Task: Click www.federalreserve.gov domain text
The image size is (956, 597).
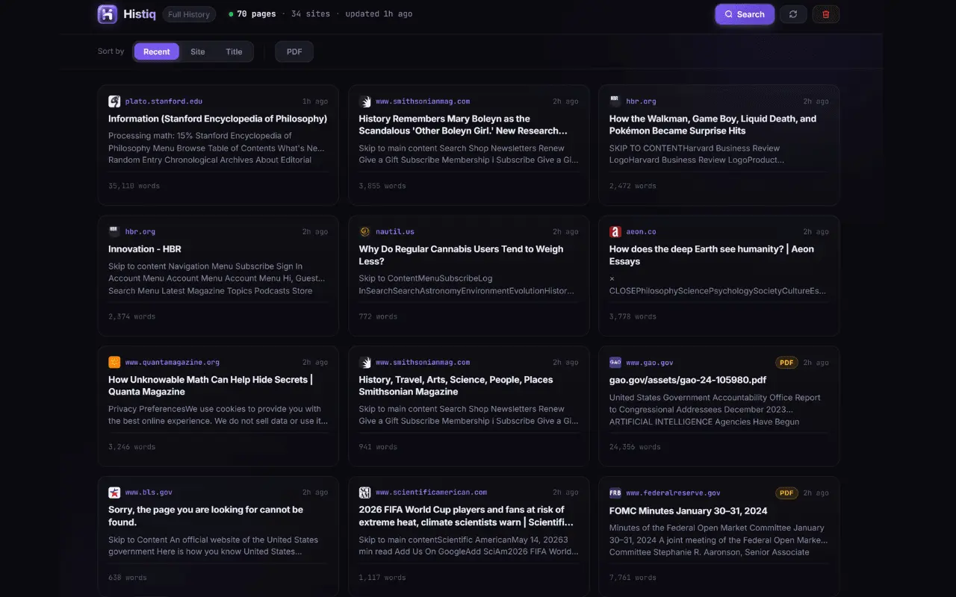Action: [x=673, y=493]
